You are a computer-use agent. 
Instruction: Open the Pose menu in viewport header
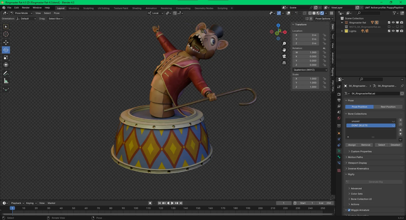[x=57, y=13]
